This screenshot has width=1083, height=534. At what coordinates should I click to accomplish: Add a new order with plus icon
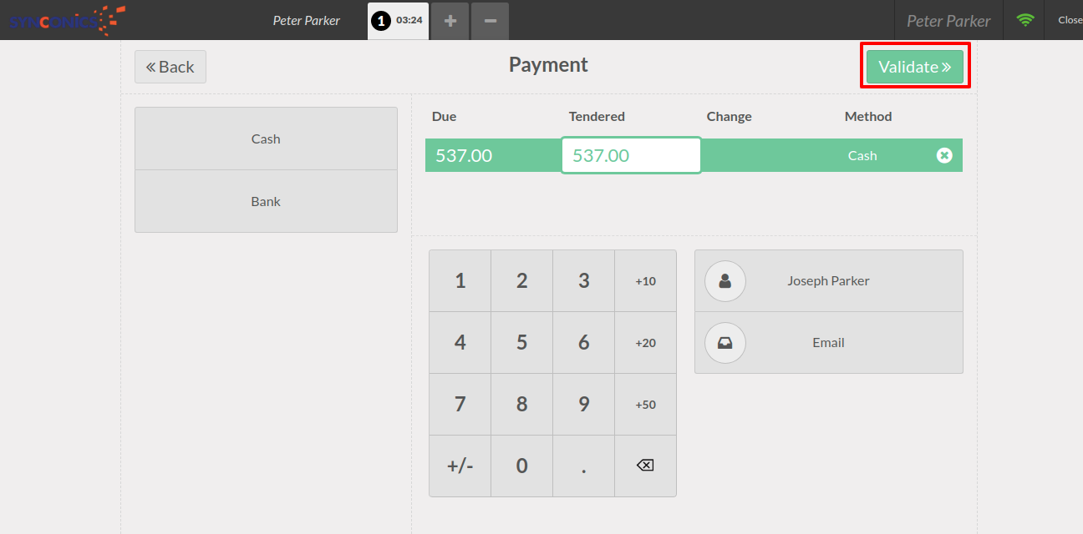click(x=450, y=21)
